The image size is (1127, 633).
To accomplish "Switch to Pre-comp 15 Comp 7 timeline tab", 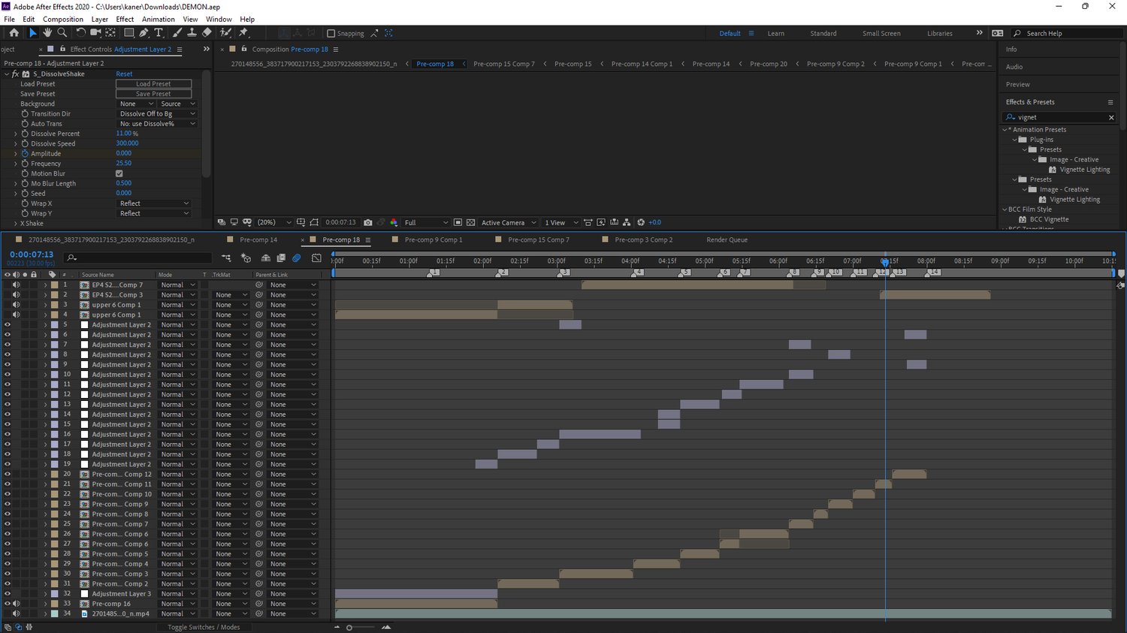I will click(539, 240).
